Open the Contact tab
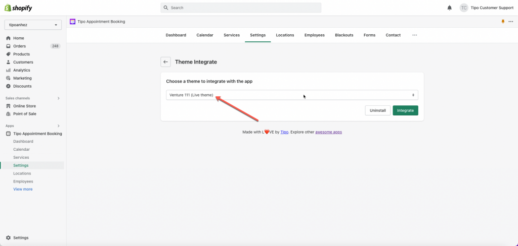This screenshot has height=246, width=518. pos(393,35)
